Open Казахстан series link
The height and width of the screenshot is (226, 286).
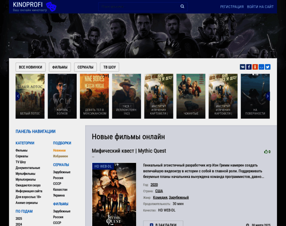tap(60, 189)
